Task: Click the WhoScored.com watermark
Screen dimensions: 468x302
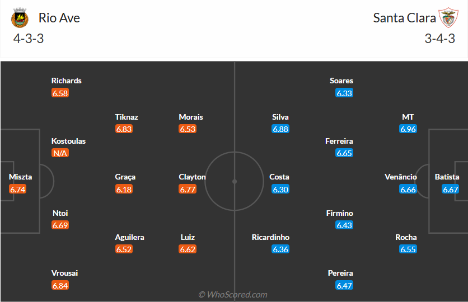Action: pyautogui.click(x=233, y=294)
